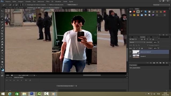Viewport: 171px width, 96px height.
Task: Select the 'Camada 0' layer thumbnail
Action: tap(136, 56)
